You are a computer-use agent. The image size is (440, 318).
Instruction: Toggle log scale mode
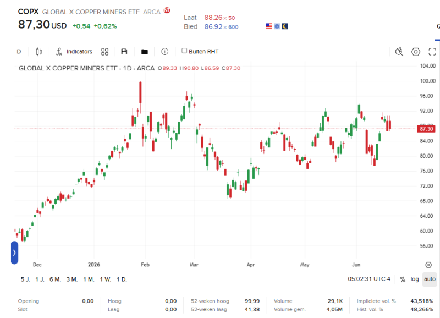click(x=415, y=279)
